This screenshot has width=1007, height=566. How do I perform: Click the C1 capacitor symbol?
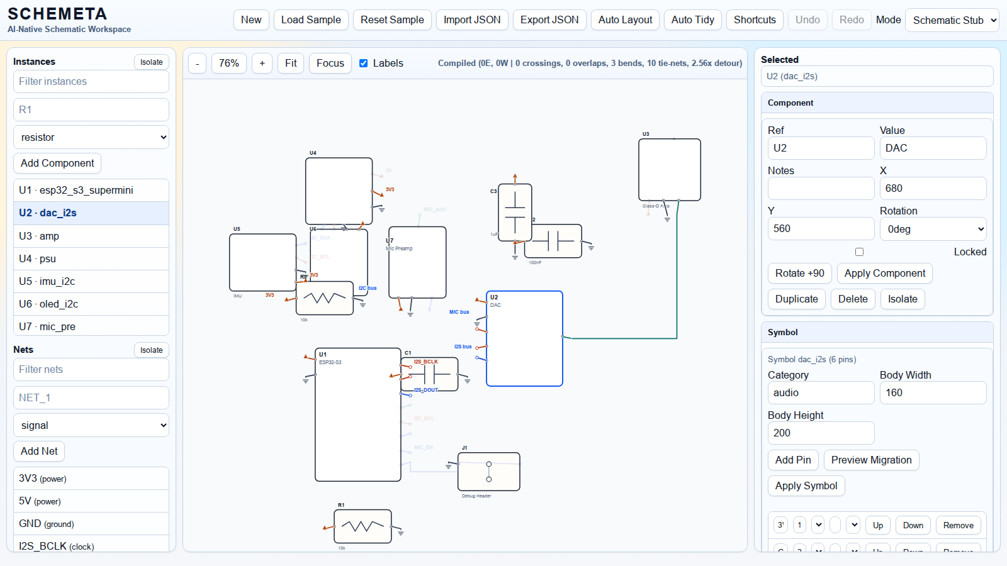click(429, 375)
